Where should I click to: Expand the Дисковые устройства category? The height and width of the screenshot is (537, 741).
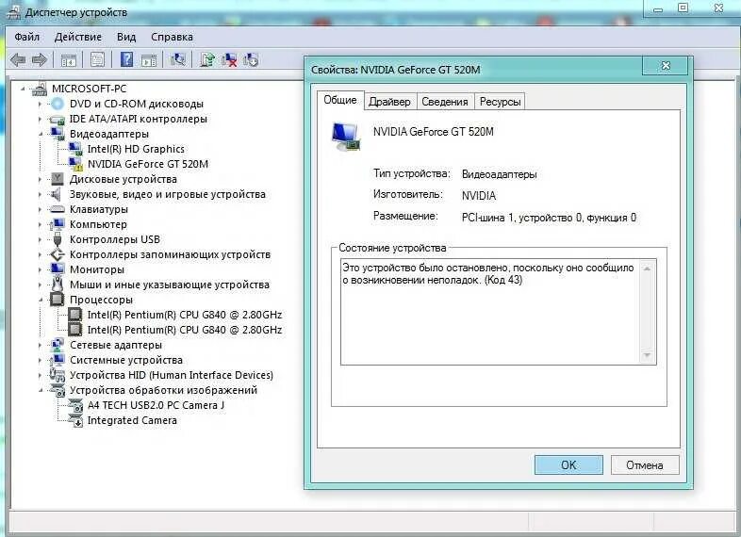coord(41,180)
